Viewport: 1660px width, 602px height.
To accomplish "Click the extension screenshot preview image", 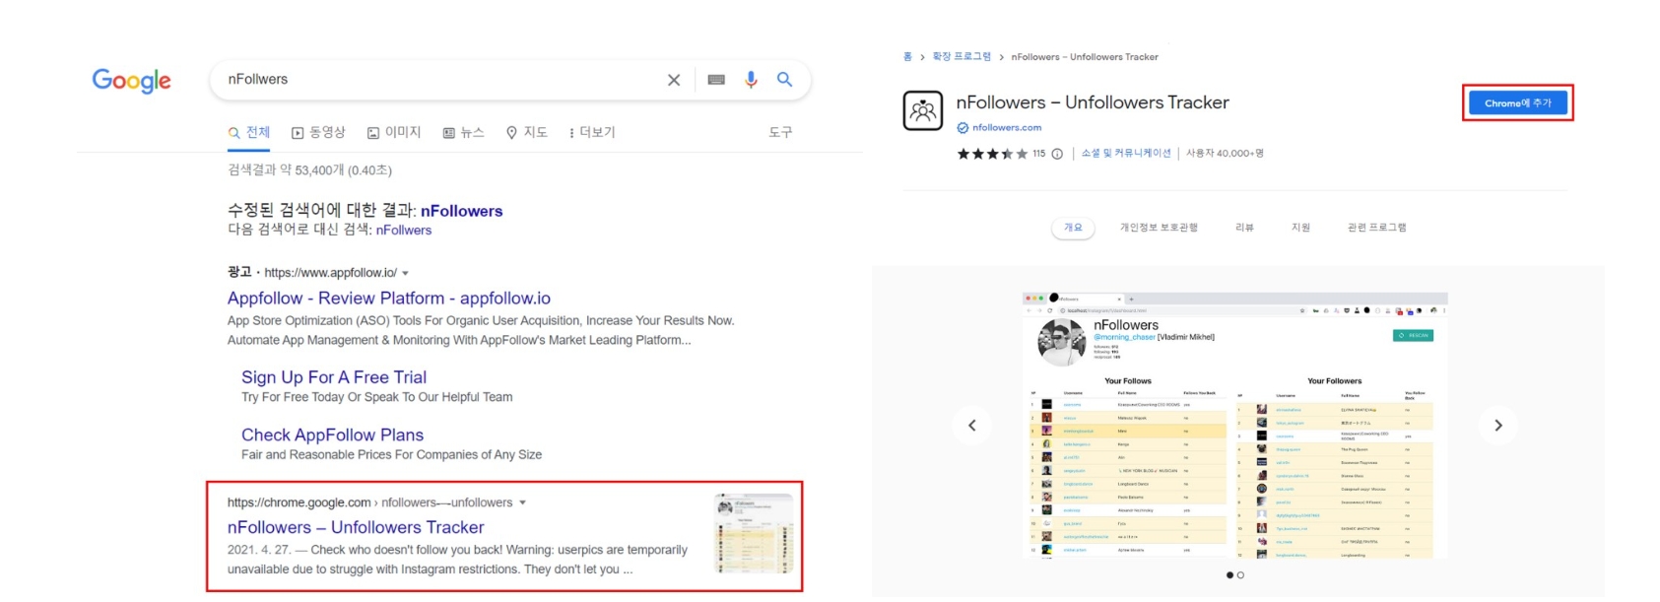I will tap(1235, 426).
